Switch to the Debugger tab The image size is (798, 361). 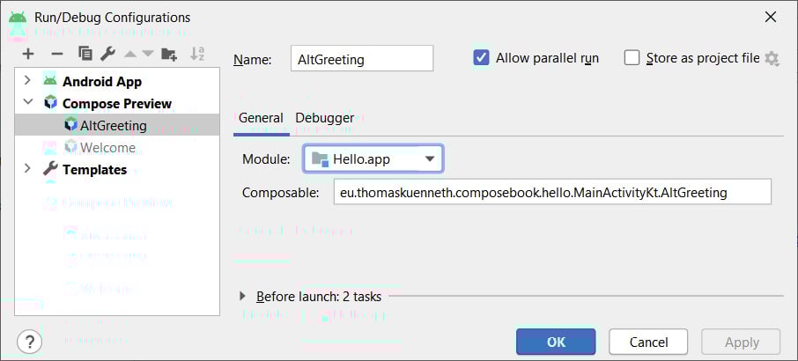pyautogui.click(x=325, y=118)
